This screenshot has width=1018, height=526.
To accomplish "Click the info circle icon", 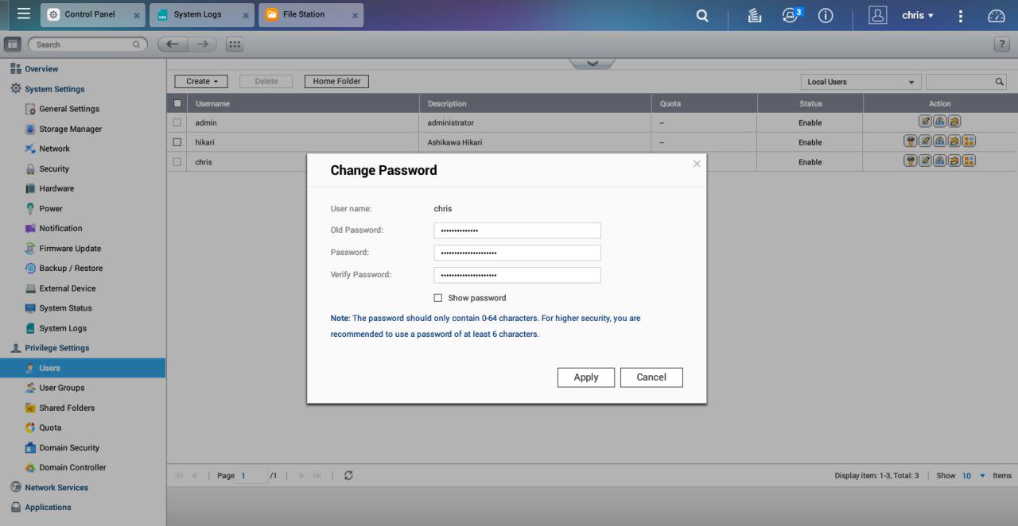I will pyautogui.click(x=826, y=15).
